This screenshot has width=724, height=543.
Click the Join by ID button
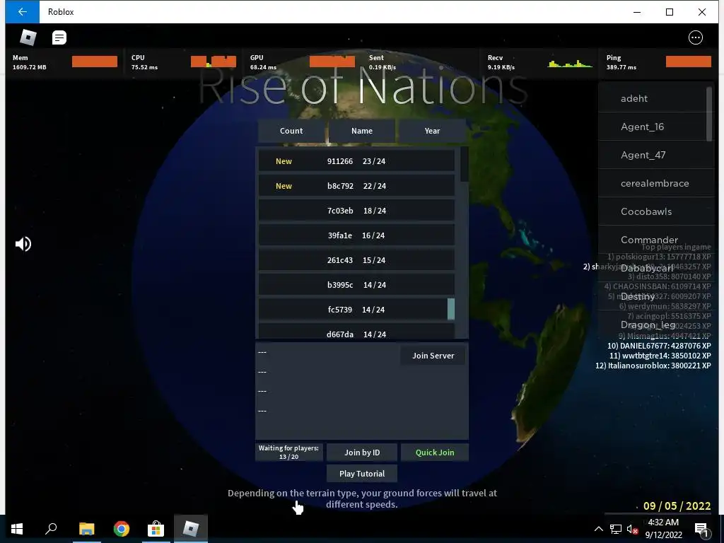pyautogui.click(x=362, y=452)
